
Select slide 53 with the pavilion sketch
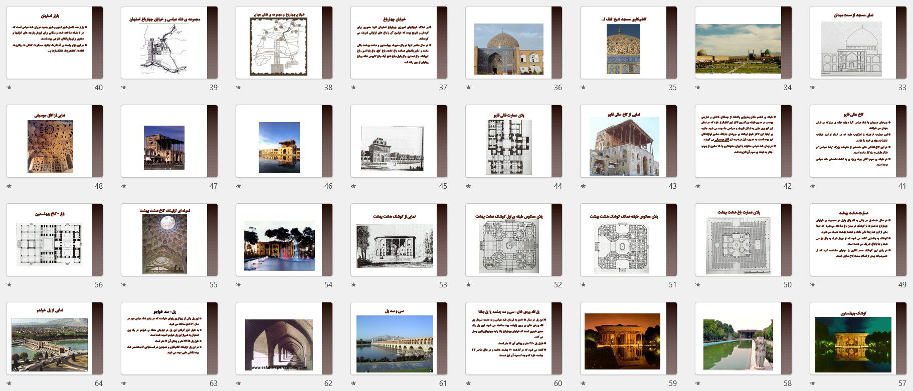pyautogui.click(x=399, y=240)
